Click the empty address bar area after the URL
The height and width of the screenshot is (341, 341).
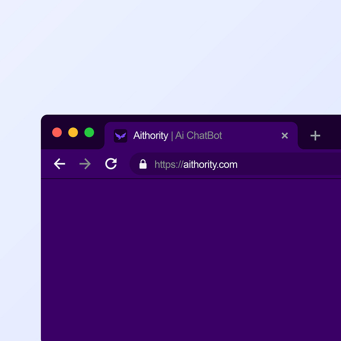[x=289, y=164]
